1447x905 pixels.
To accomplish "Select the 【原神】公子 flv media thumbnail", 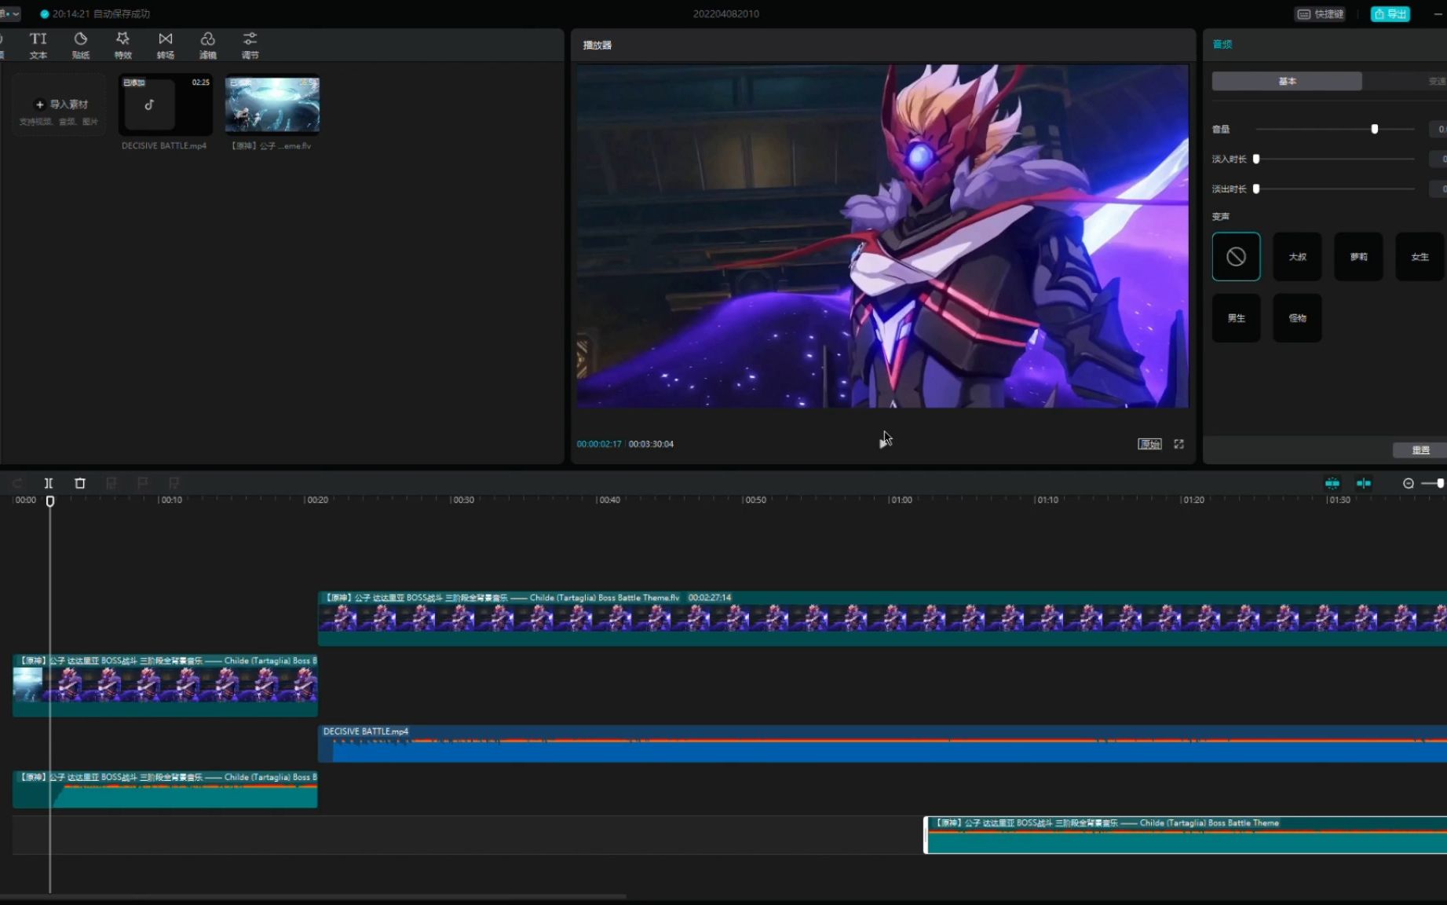I will point(272,104).
